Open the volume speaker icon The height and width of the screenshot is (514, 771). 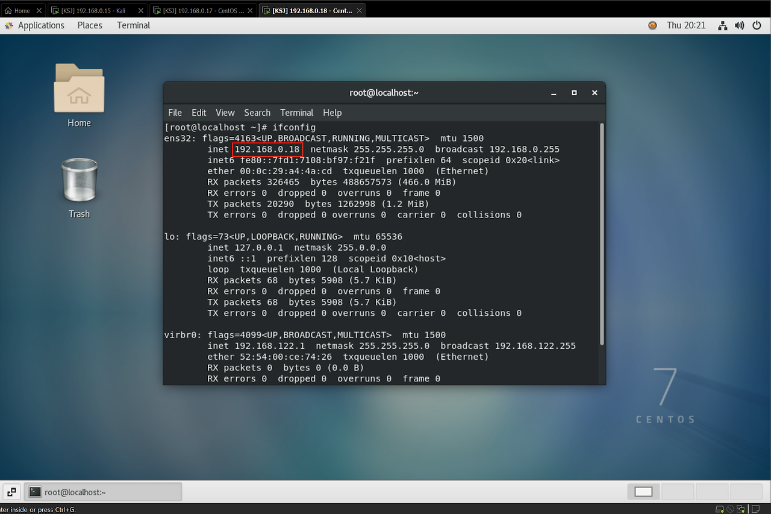point(739,25)
